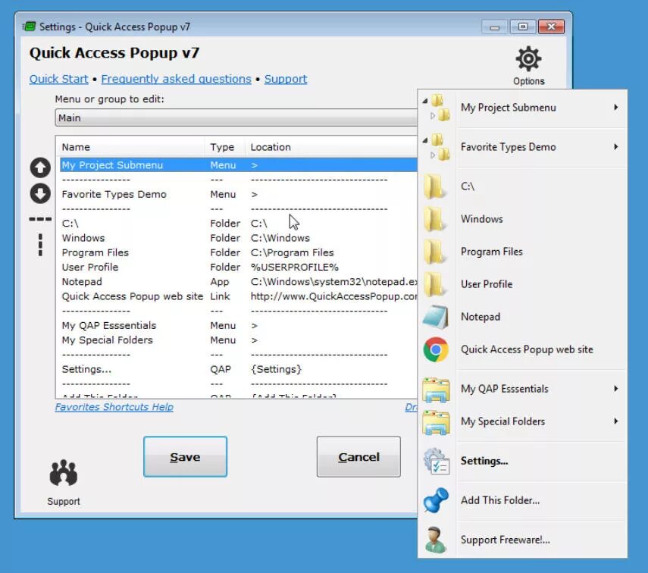Click the My Special Folders icon in popup
This screenshot has height=573, width=648.
pyautogui.click(x=436, y=421)
